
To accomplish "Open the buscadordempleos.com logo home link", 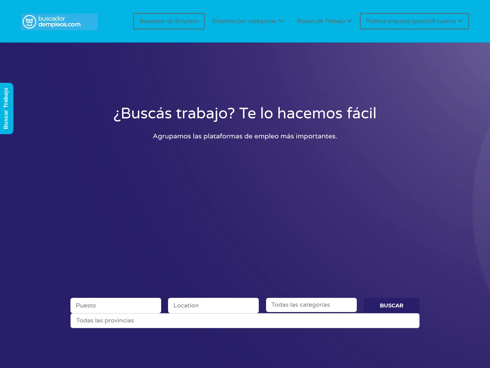I will point(59,22).
